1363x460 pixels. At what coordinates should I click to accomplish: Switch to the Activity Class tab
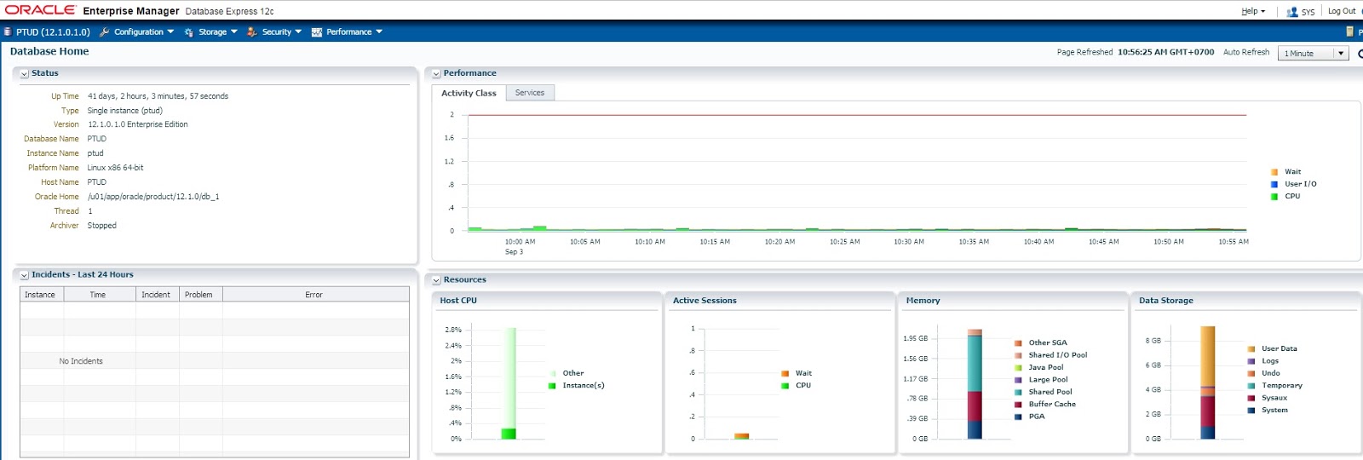pyautogui.click(x=469, y=93)
